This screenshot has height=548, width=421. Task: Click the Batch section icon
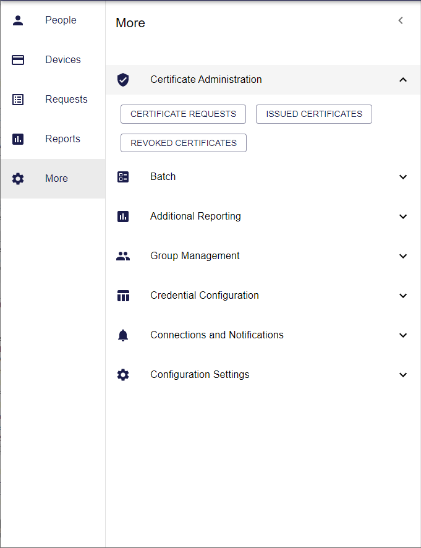click(123, 176)
